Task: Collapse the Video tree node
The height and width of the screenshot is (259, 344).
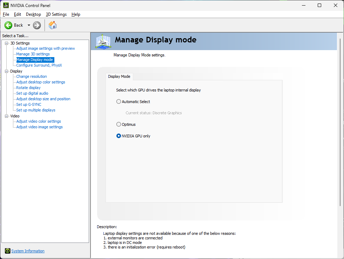Action: [7, 116]
